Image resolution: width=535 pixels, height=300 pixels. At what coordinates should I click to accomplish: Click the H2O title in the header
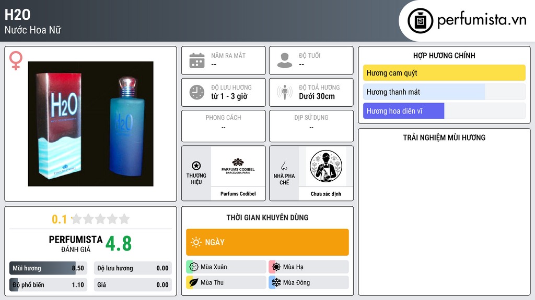click(17, 15)
